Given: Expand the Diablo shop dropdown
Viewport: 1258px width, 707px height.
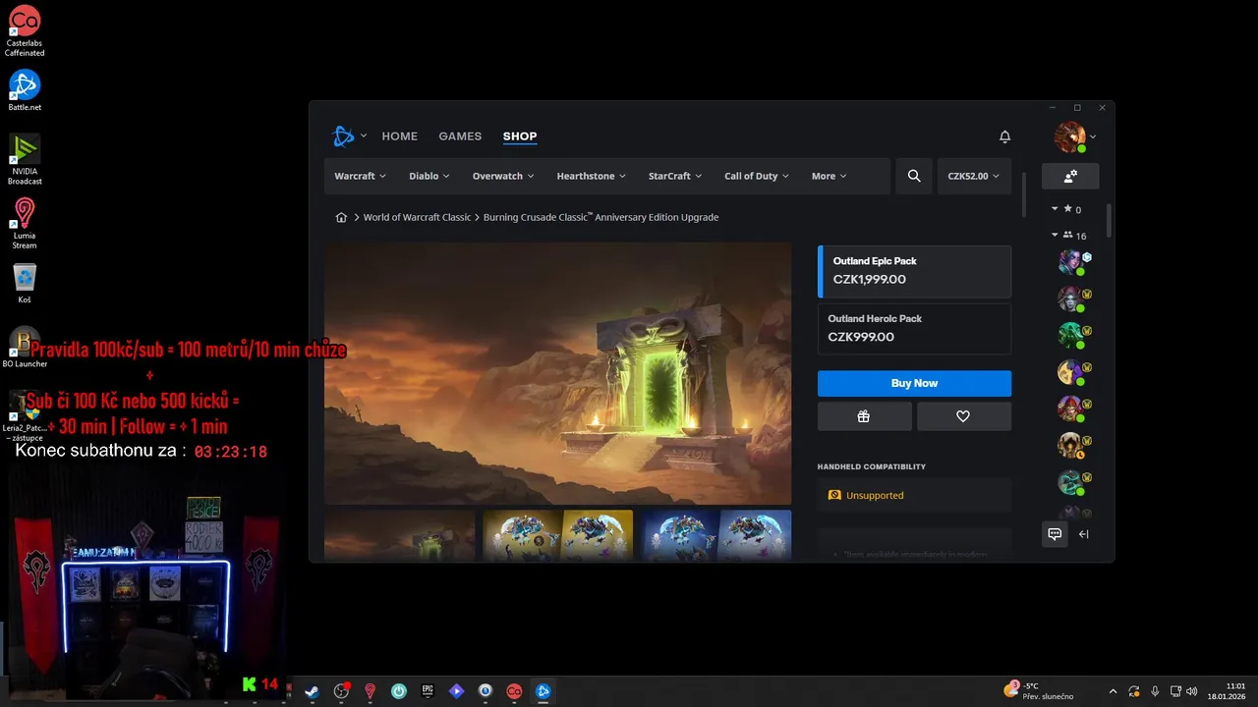Looking at the screenshot, I should coord(429,176).
